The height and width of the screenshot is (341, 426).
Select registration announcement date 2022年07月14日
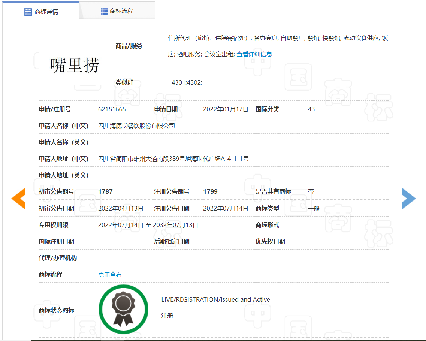pos(226,209)
